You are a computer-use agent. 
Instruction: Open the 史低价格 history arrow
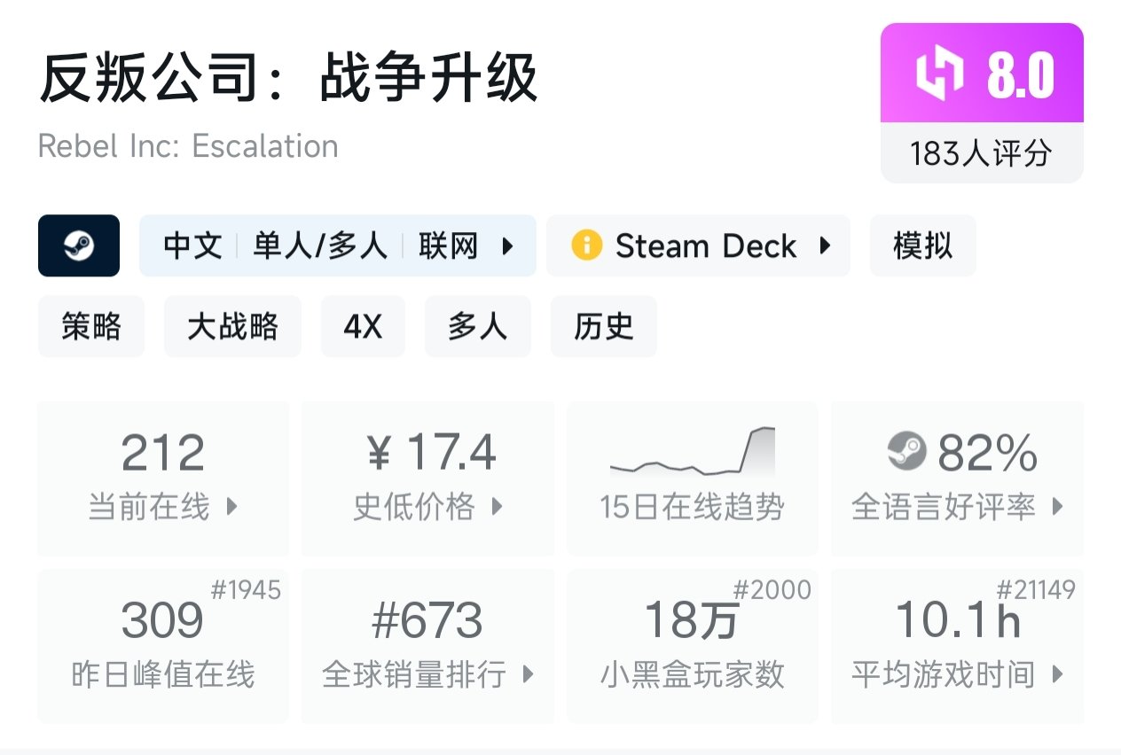(x=497, y=507)
